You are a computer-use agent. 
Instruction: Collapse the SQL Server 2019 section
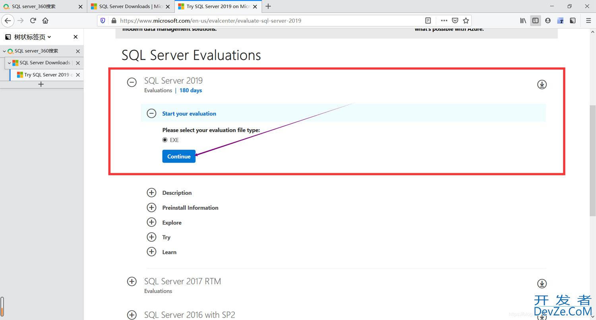(132, 82)
